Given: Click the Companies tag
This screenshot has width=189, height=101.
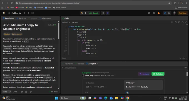Looking at the screenshot, I should coord(17,34).
